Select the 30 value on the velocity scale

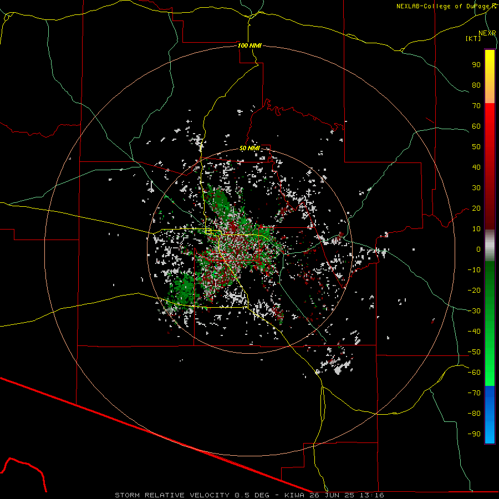(476, 188)
